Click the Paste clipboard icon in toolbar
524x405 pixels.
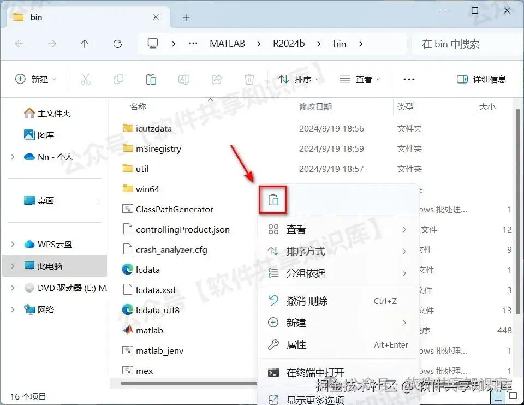[151, 80]
